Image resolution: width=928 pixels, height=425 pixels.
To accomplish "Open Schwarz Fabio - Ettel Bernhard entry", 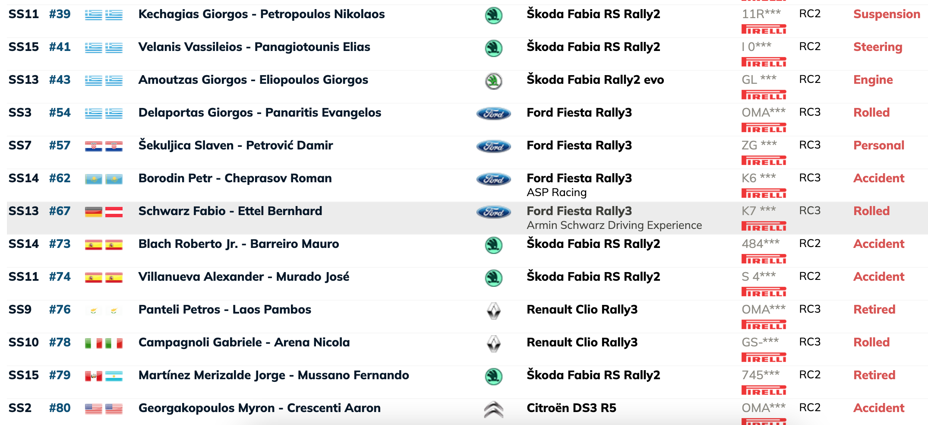I will 230,211.
